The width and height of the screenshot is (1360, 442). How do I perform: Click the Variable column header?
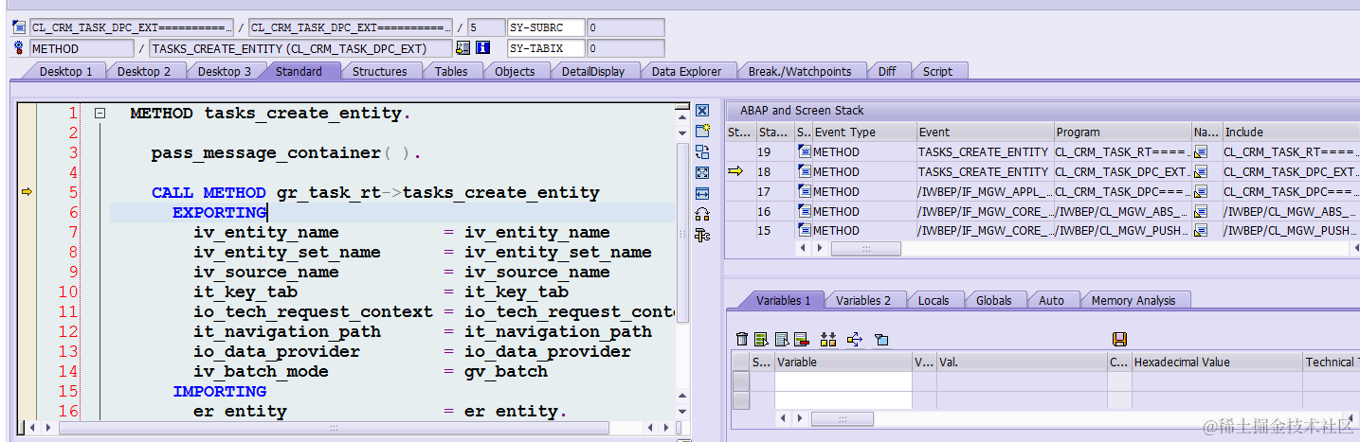pyautogui.click(x=843, y=362)
